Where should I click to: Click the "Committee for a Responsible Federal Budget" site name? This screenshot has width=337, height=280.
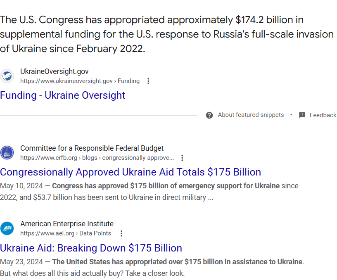point(92,148)
